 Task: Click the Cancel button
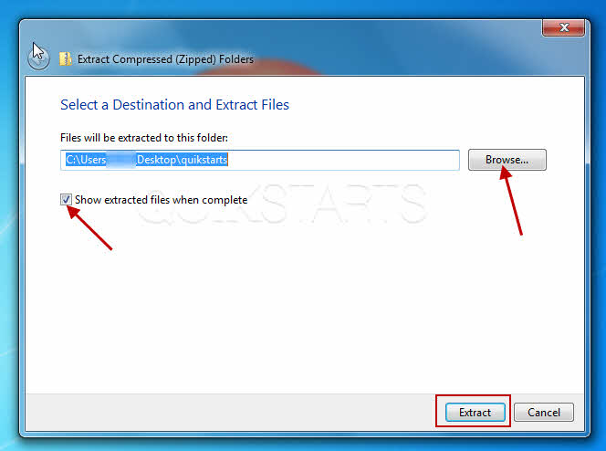point(544,413)
